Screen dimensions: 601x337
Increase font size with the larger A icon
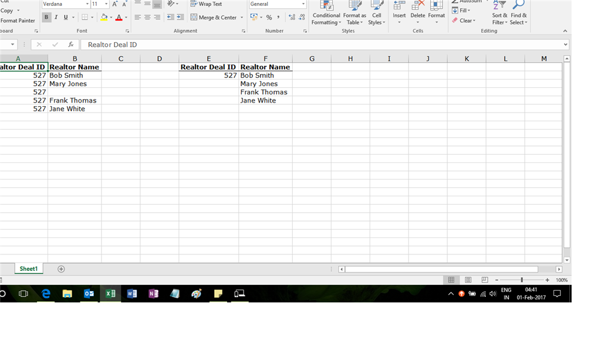click(114, 4)
